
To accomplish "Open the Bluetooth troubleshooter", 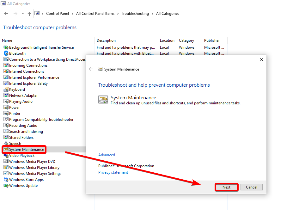I will (x=17, y=53).
